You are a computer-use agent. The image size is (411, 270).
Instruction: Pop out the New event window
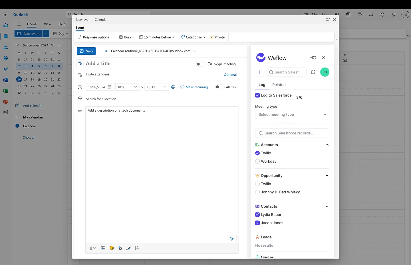(328, 19)
